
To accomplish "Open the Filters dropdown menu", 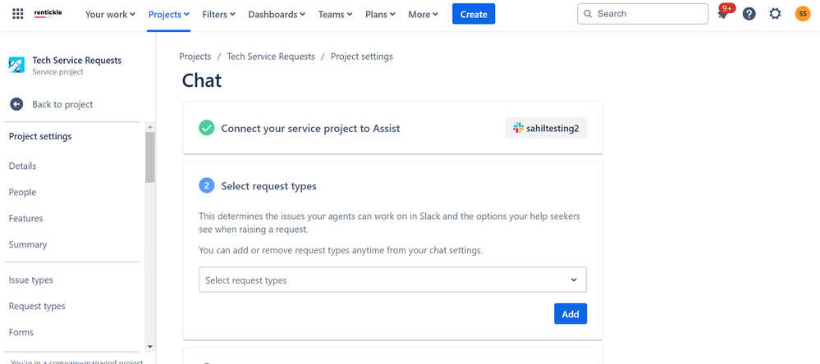I will pyautogui.click(x=218, y=15).
